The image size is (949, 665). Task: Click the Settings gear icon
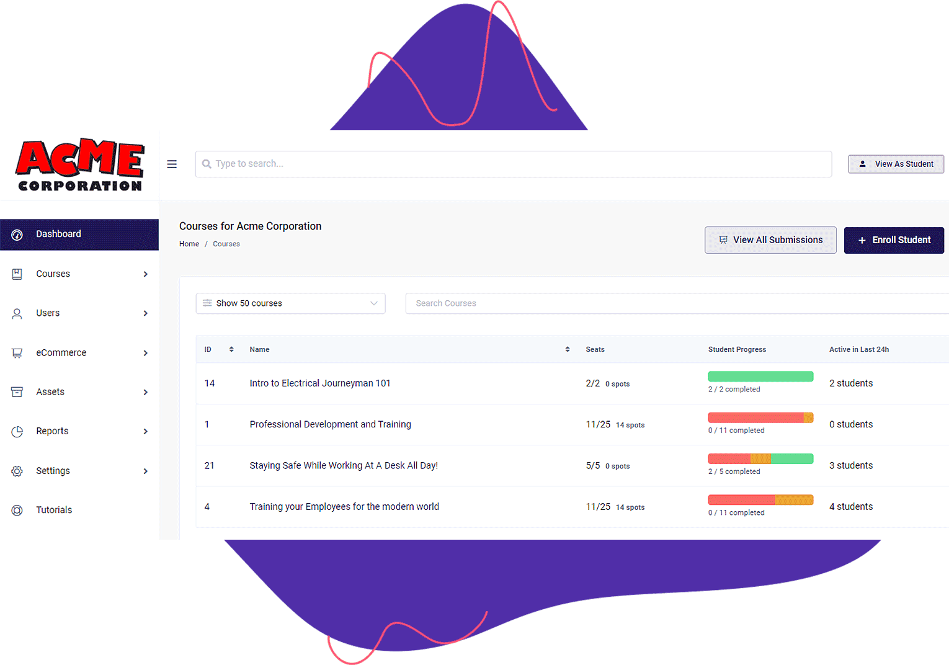(17, 471)
